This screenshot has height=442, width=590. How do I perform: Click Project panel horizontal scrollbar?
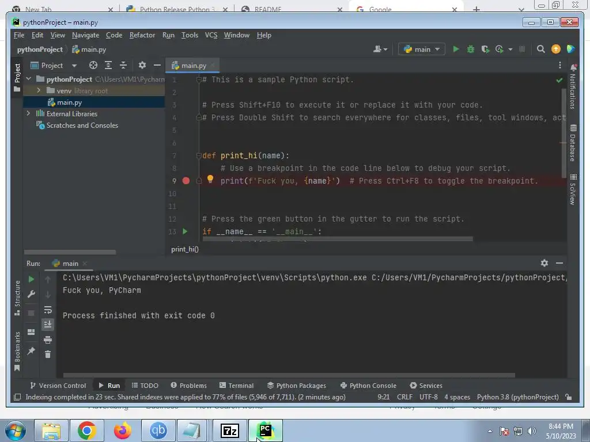click(x=70, y=252)
